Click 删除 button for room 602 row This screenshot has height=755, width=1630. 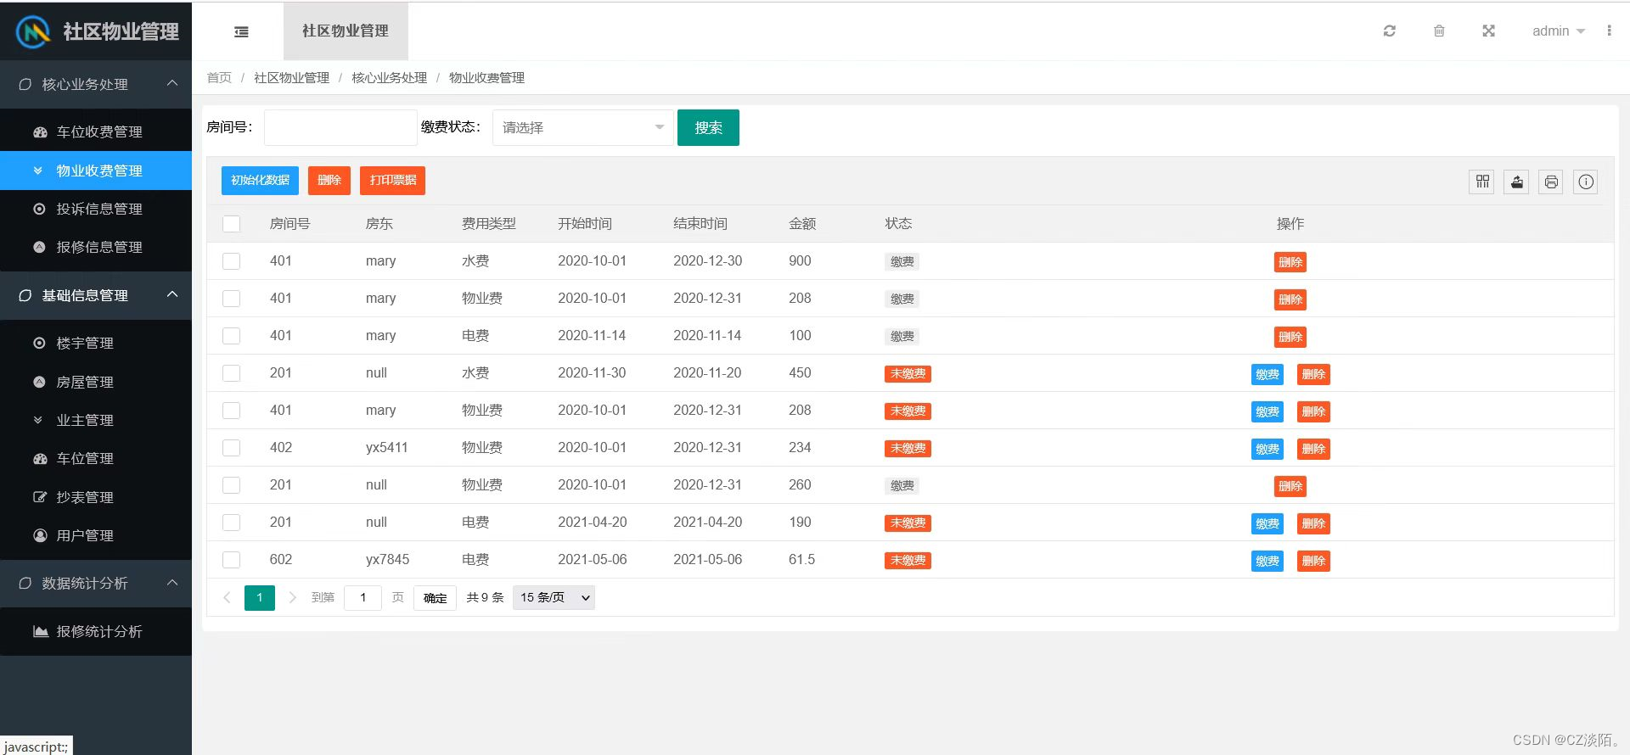coord(1313,561)
